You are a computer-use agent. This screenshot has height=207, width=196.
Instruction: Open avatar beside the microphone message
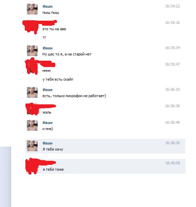[32, 92]
